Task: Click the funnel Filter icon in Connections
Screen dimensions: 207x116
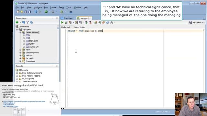Action: [27, 22]
